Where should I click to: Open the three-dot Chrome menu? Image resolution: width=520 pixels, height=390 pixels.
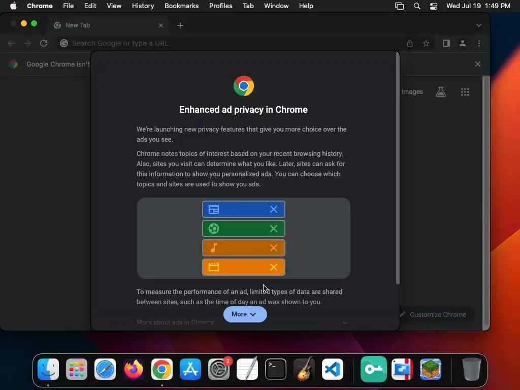(479, 43)
